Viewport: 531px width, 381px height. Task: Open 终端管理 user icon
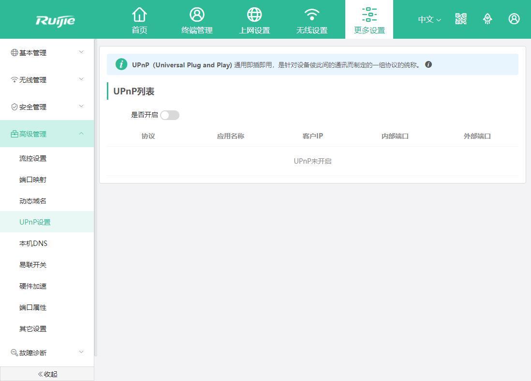click(x=197, y=15)
